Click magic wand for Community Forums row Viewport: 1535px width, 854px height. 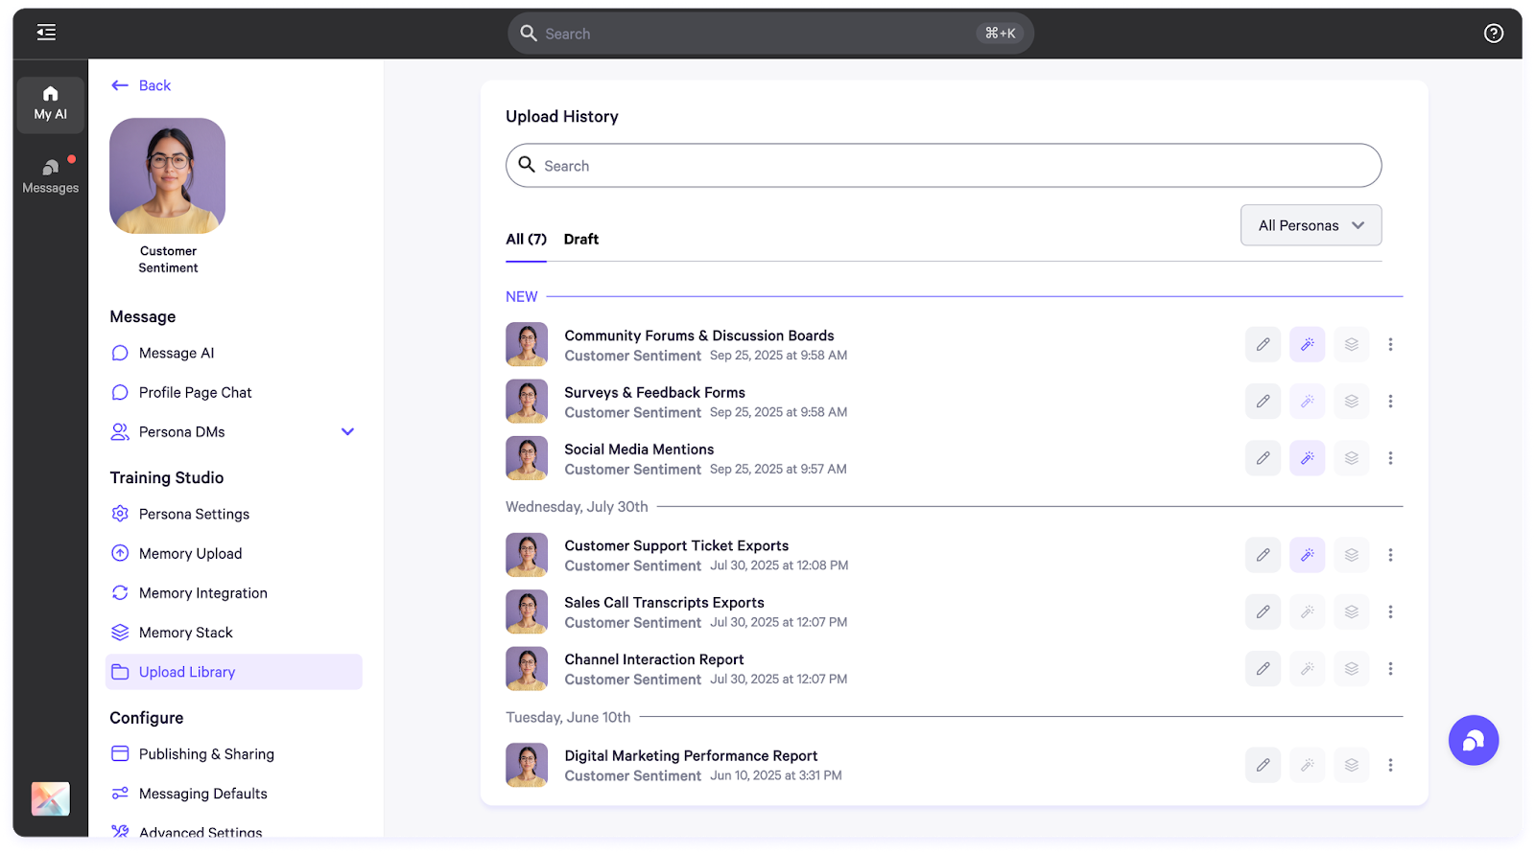(x=1307, y=344)
